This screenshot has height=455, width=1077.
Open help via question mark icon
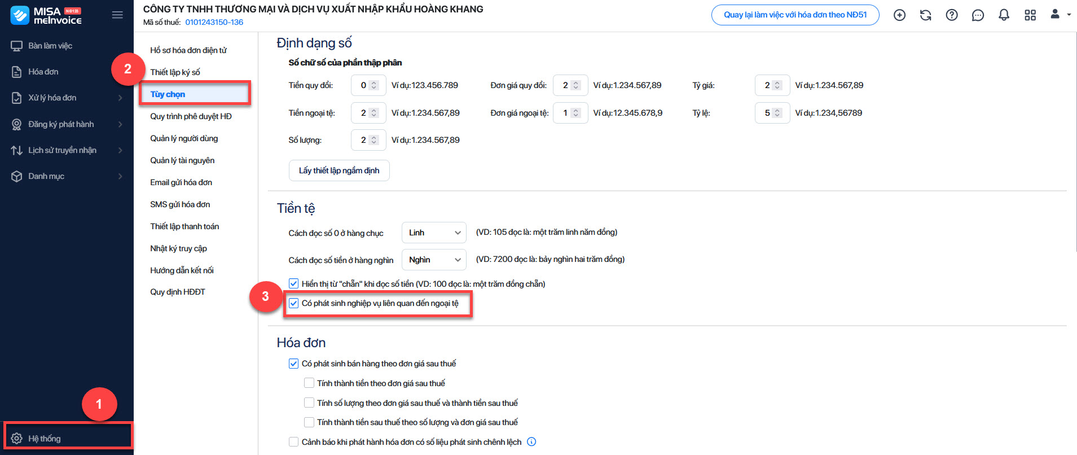point(952,15)
